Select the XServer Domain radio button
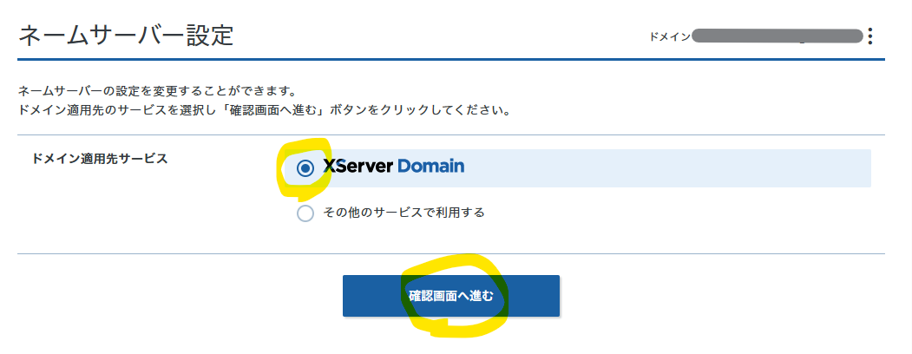Viewport: 912px width, 354px height. (305, 168)
